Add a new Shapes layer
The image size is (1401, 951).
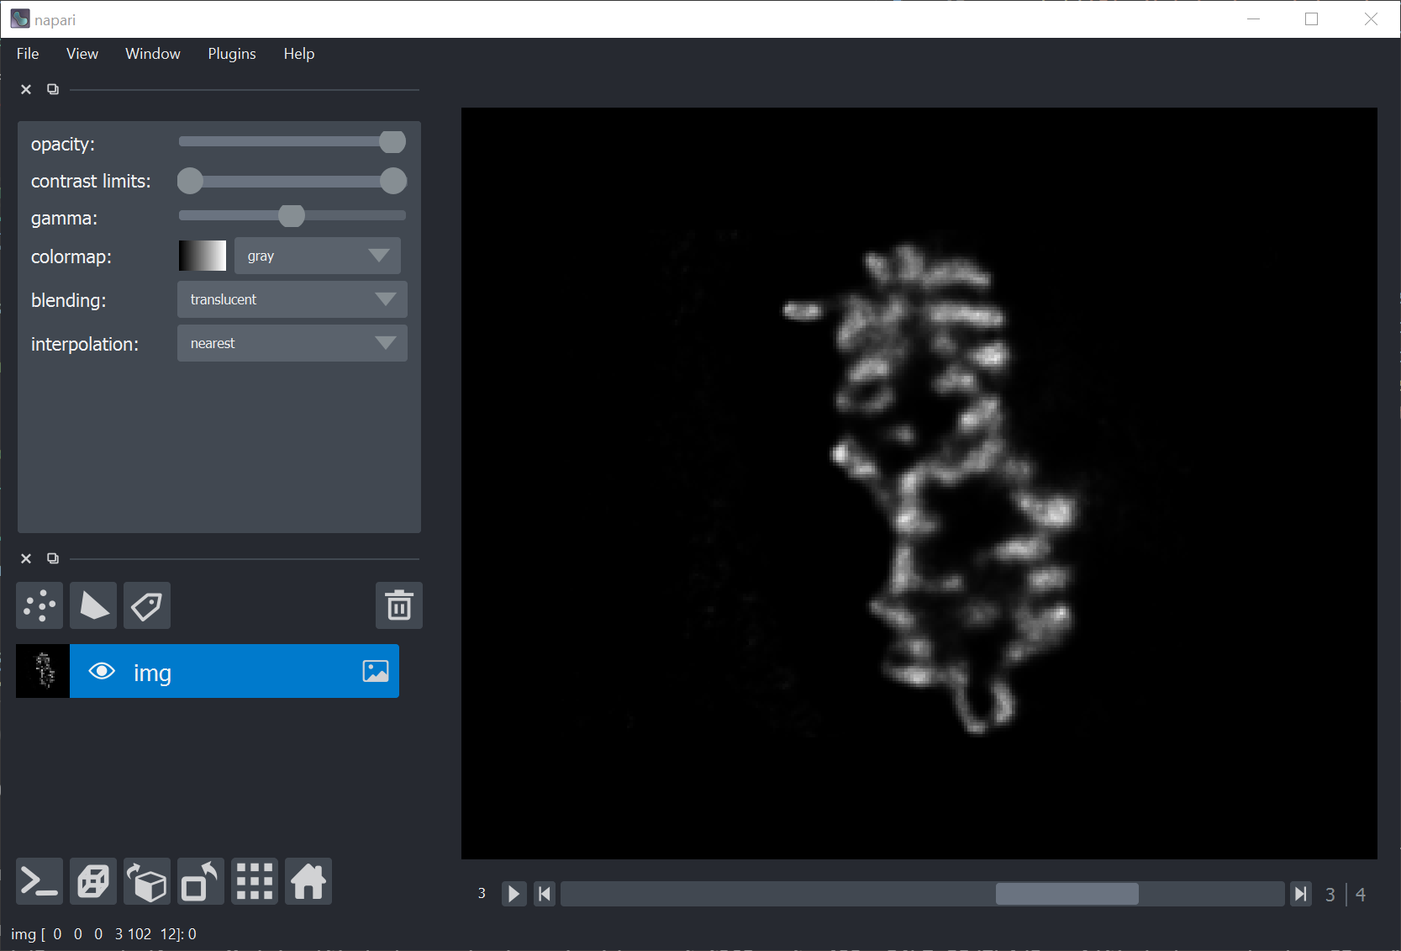click(92, 605)
